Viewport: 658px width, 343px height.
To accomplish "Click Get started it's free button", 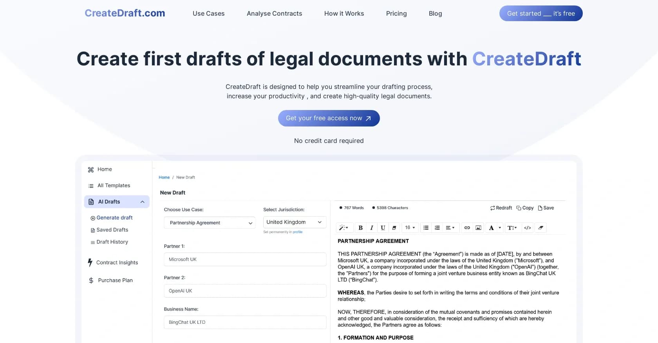I will click(x=541, y=13).
